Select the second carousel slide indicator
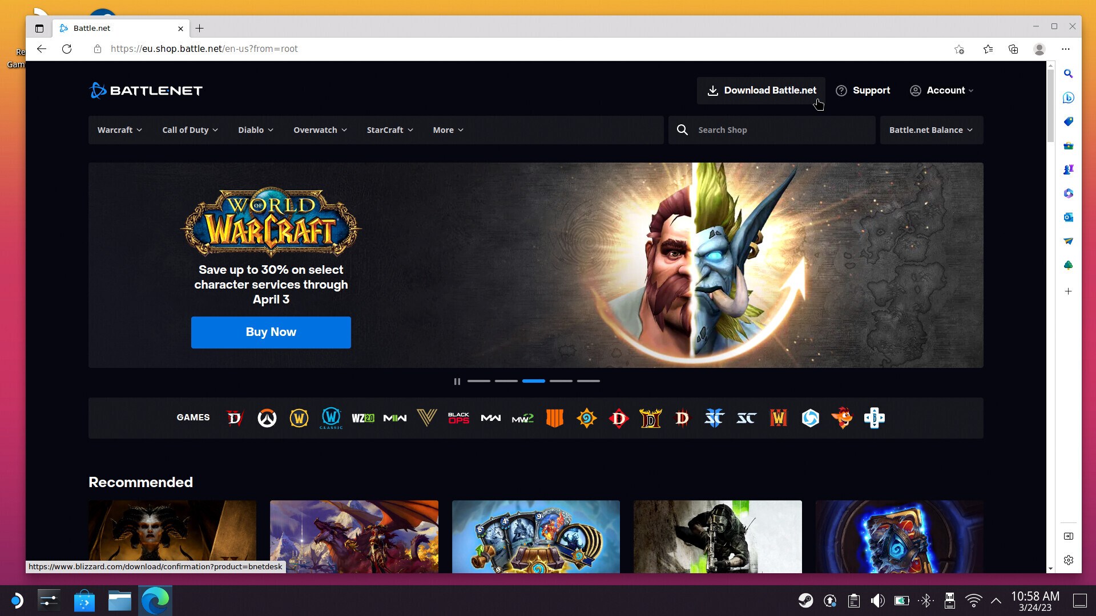This screenshot has width=1096, height=616. (506, 381)
